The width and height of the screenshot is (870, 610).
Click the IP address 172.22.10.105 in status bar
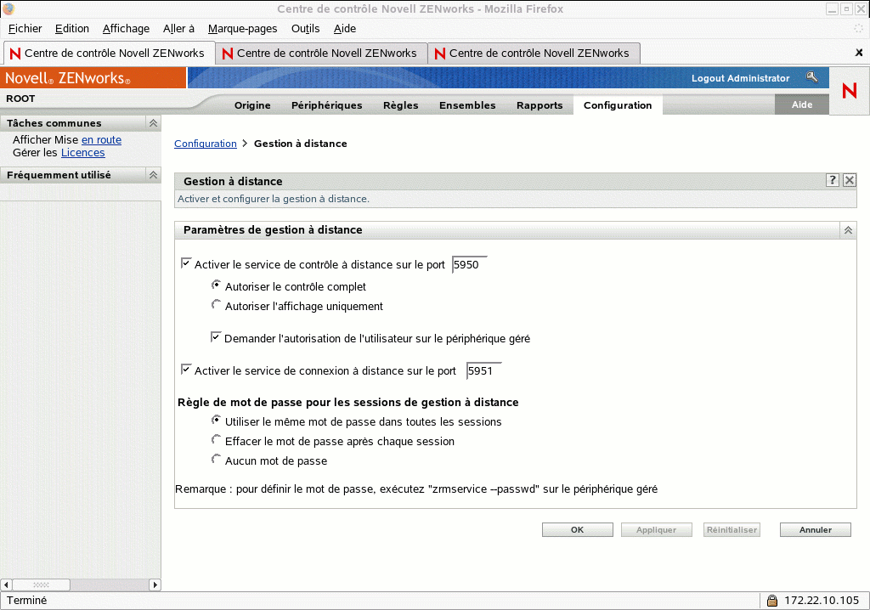(822, 600)
